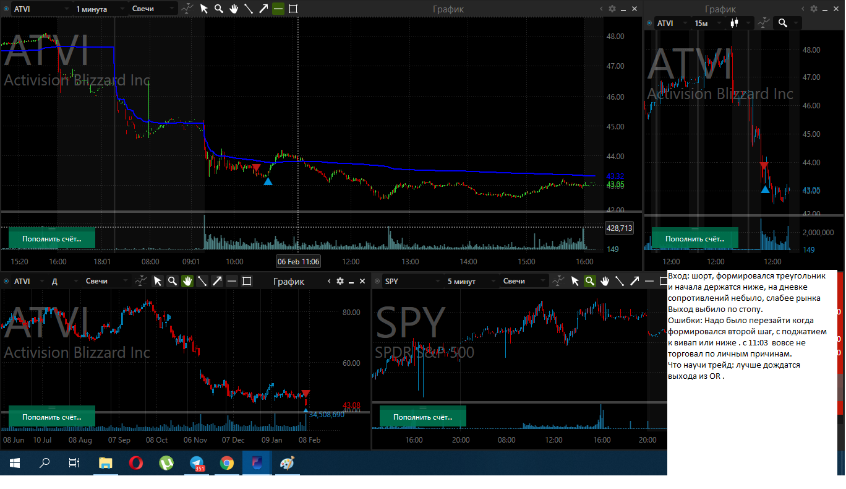Open the '5 минут' timeframe dropdown
This screenshot has width=846, height=489.
click(x=471, y=281)
